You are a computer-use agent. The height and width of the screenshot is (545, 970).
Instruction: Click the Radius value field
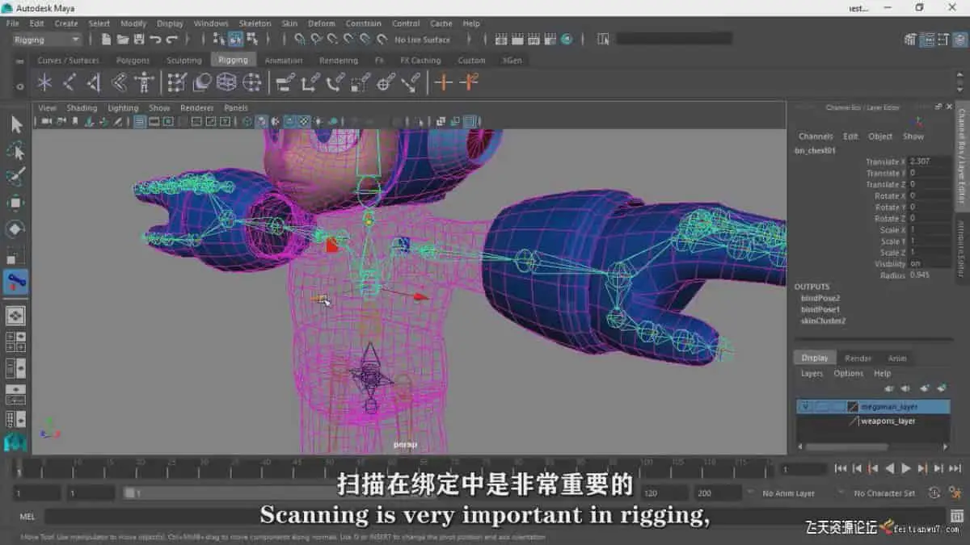(x=930, y=275)
